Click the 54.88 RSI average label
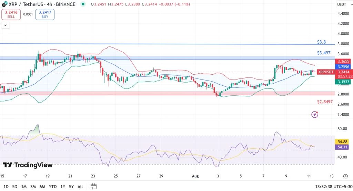Image resolution: width=353 pixels, height=191 pixels. click(x=342, y=142)
